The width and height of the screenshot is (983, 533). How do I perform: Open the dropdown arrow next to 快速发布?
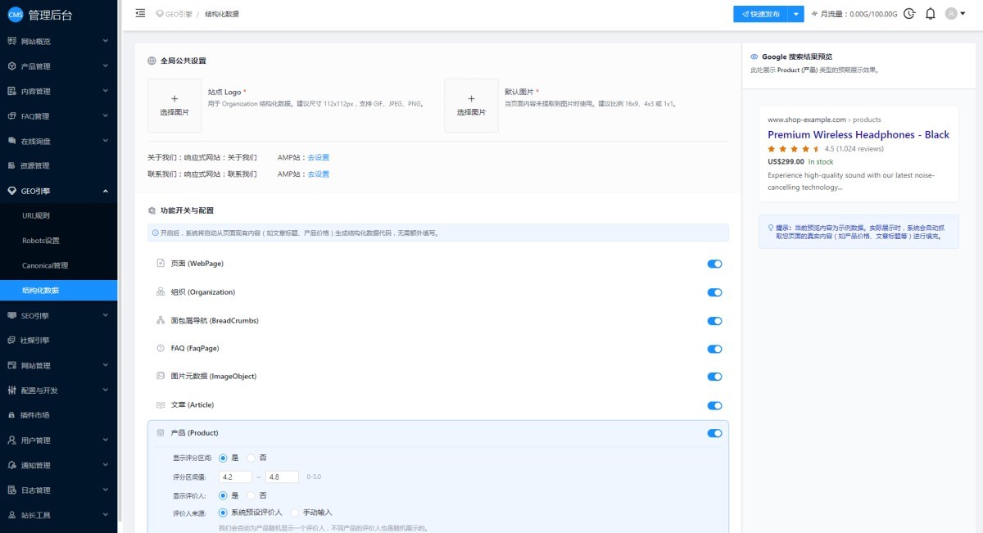click(x=796, y=14)
